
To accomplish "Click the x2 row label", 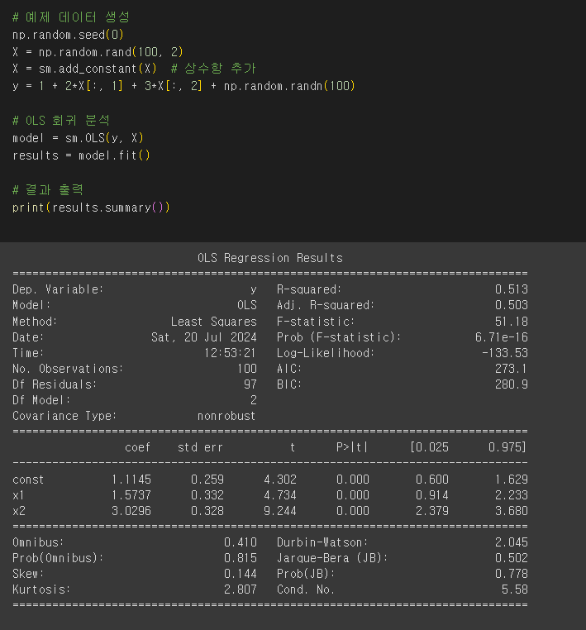I will point(19,511).
